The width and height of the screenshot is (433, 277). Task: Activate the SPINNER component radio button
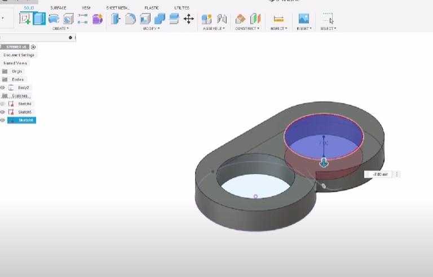(33, 47)
